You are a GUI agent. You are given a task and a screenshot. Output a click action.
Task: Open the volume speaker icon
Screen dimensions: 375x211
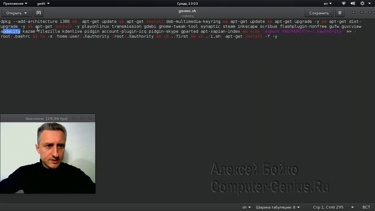(x=353, y=4)
